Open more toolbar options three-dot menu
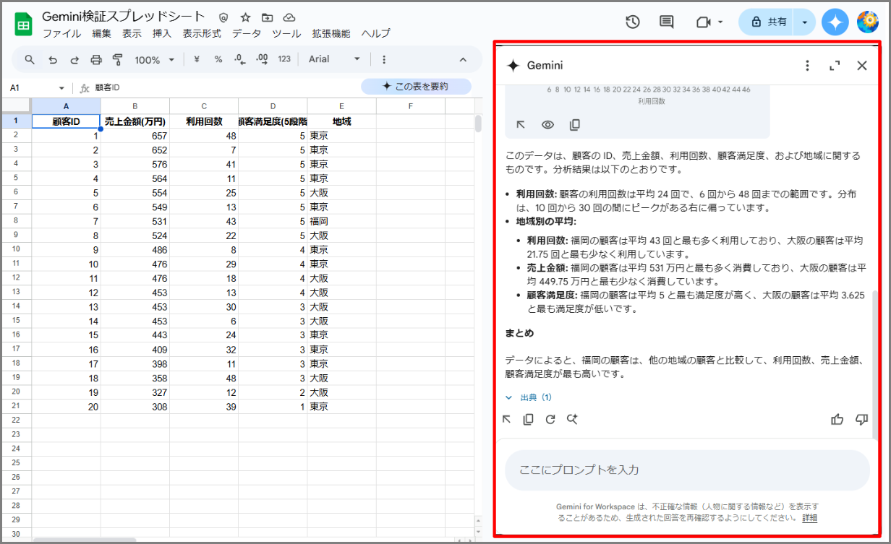This screenshot has width=891, height=544. click(384, 59)
